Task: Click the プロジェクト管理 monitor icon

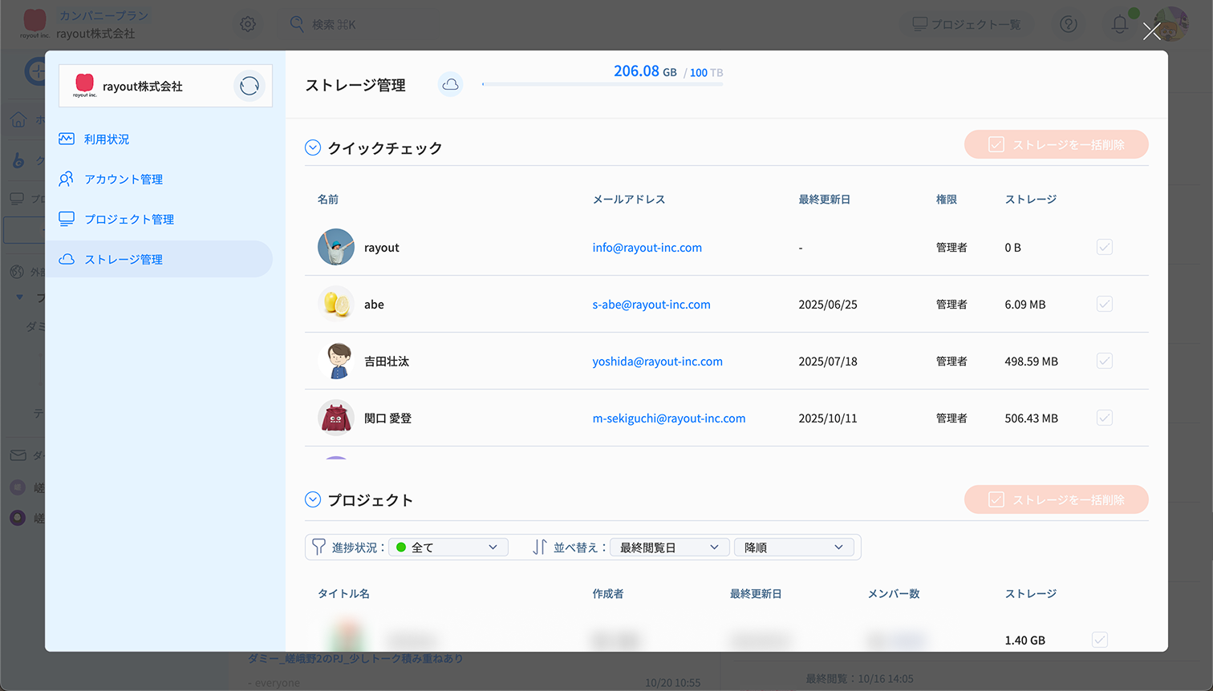Action: [x=67, y=219]
